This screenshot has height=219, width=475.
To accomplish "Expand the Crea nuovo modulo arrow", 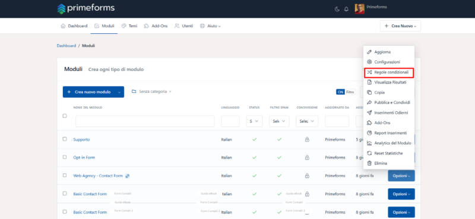I will (119, 92).
